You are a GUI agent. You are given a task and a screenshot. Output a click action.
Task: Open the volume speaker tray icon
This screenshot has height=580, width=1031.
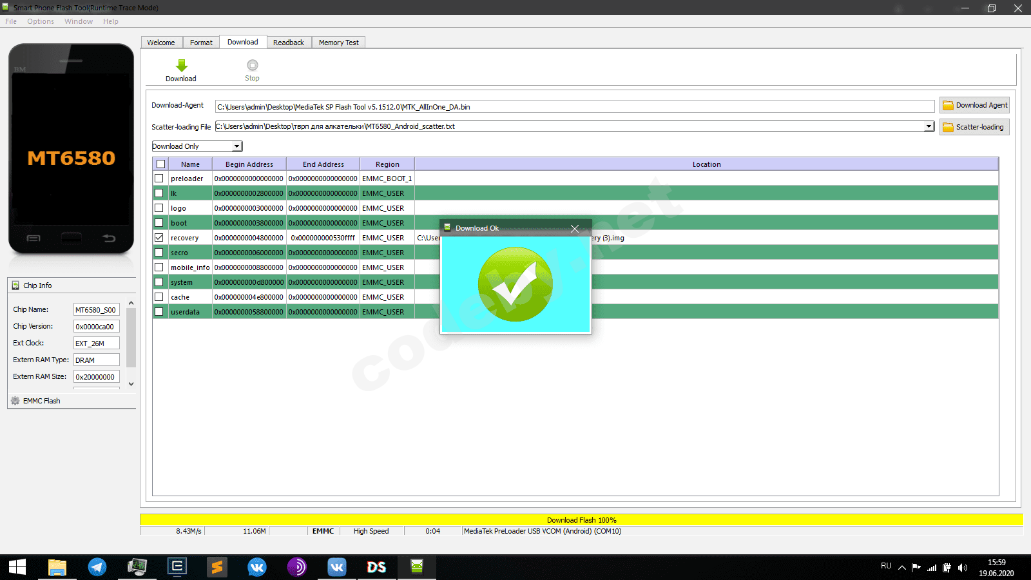click(963, 568)
